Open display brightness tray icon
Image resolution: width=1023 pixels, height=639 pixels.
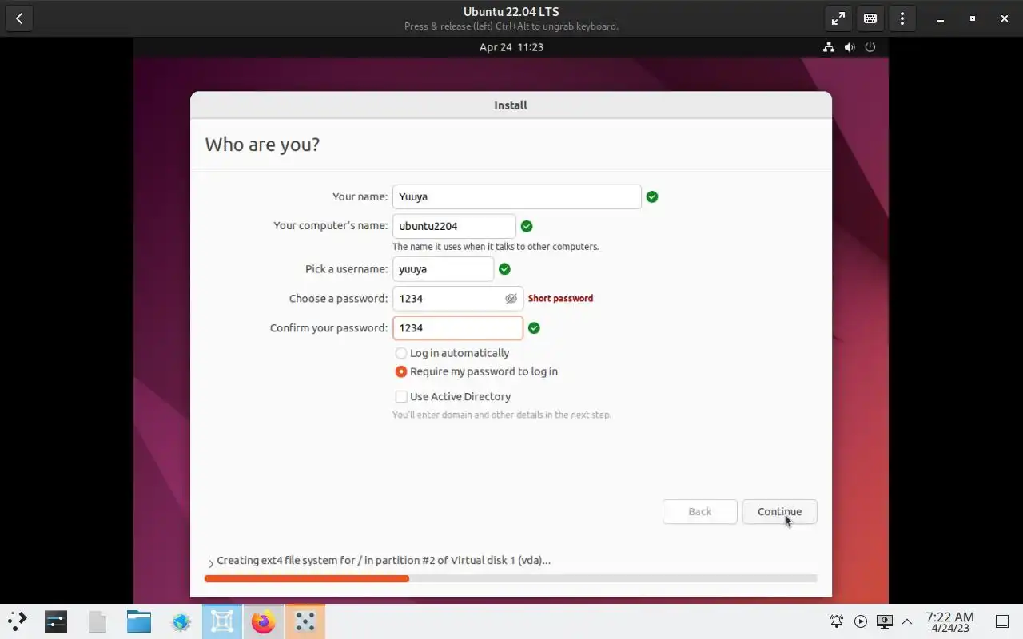884,621
